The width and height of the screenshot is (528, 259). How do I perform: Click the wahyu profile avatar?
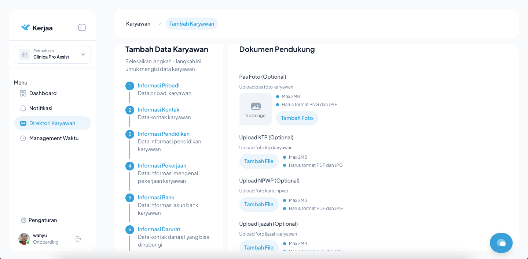(24, 239)
